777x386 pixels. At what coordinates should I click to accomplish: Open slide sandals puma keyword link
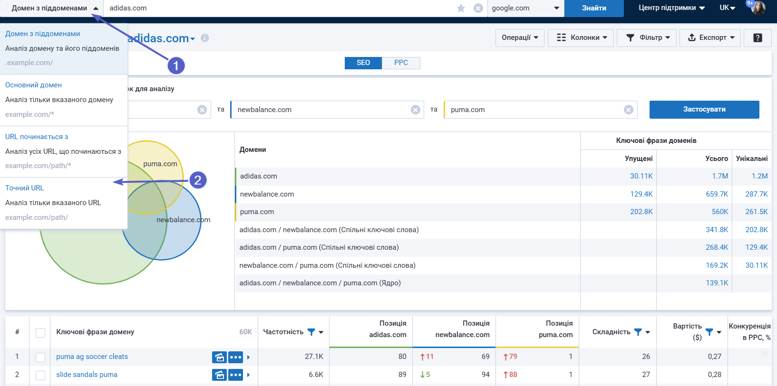(87, 375)
